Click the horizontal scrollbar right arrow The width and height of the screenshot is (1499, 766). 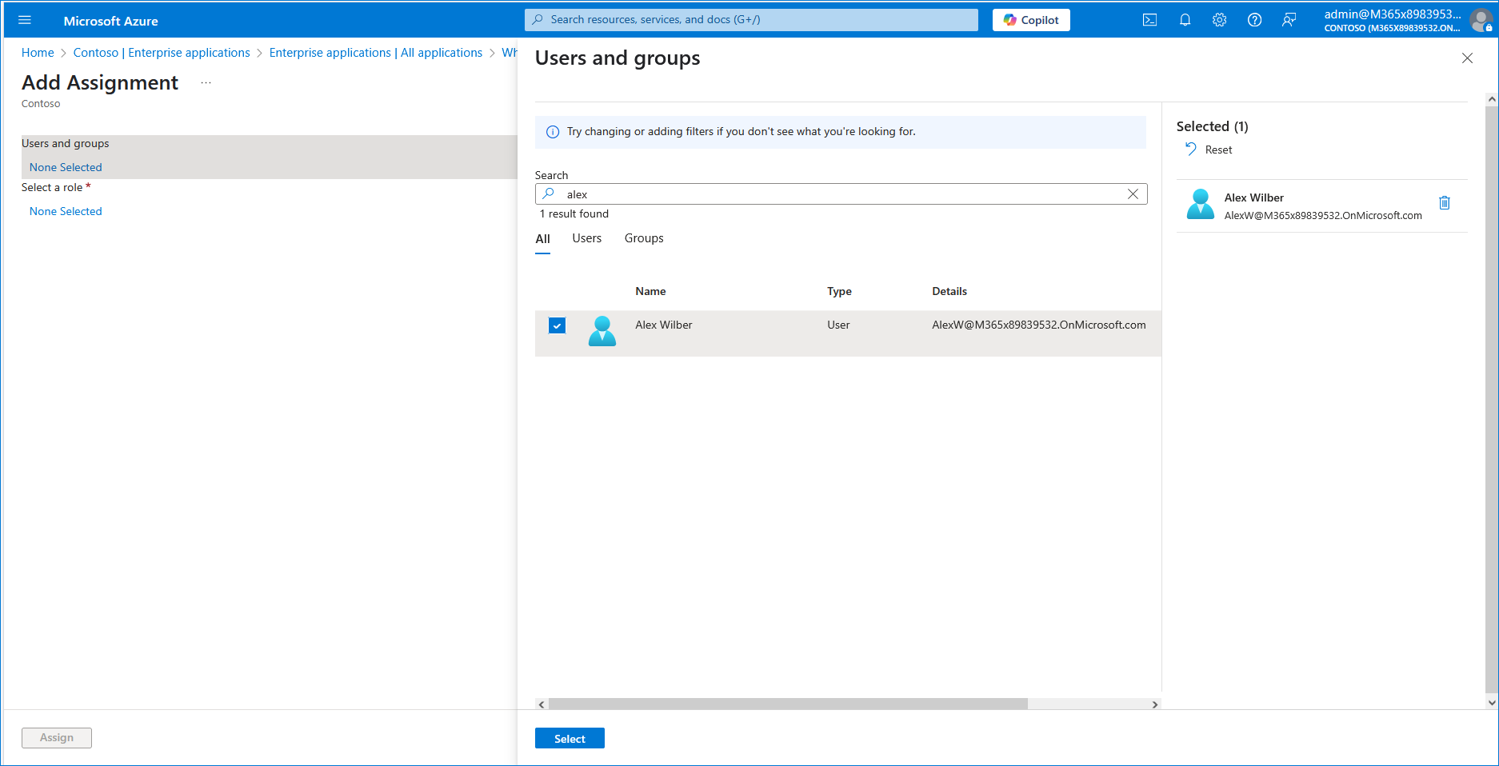(1154, 704)
